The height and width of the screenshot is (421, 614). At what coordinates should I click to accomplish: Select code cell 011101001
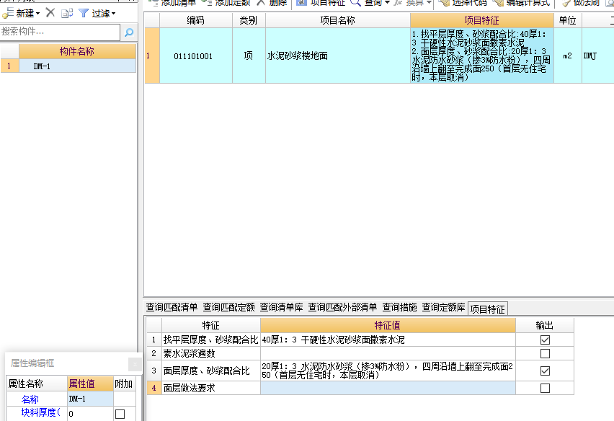196,56
